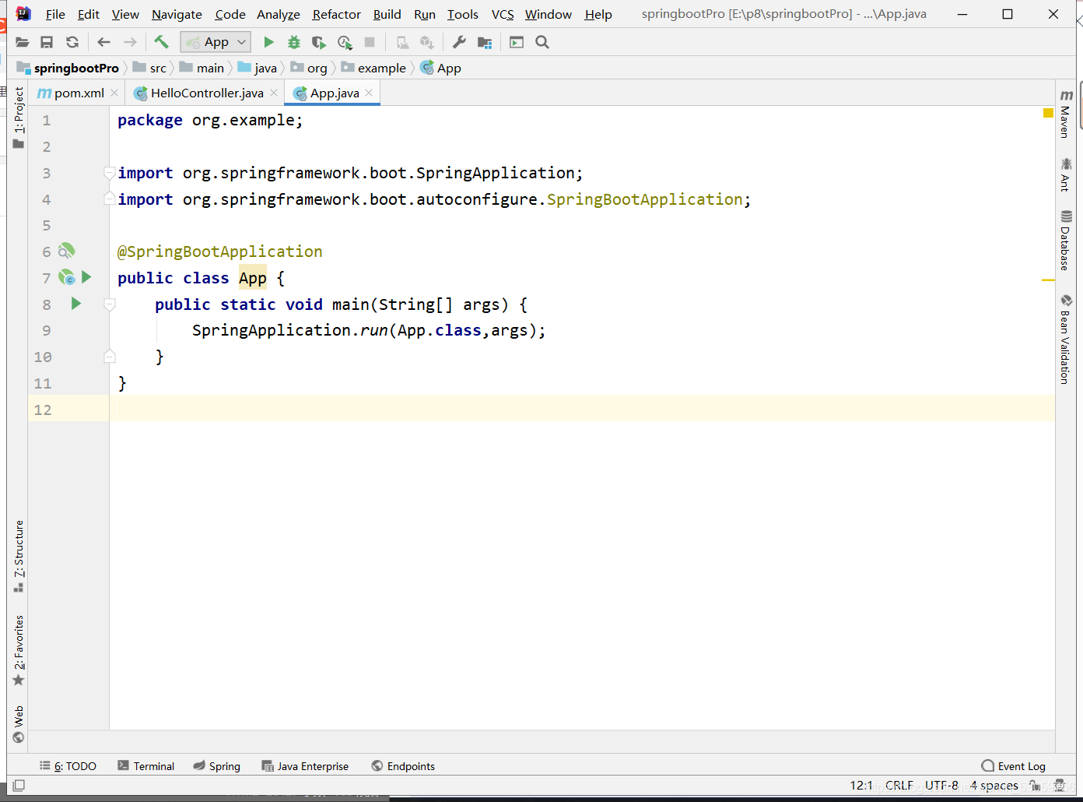Viewport: 1083px width, 802px height.
Task: Click the UTF-8 encoding selector
Action: pos(941,786)
